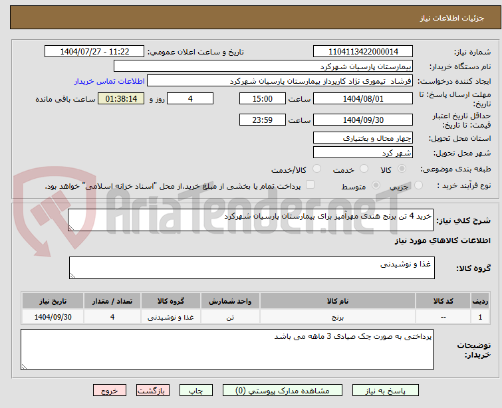Click the validity time field 23:59
The width and height of the screenshot is (502, 408).
click(262, 120)
